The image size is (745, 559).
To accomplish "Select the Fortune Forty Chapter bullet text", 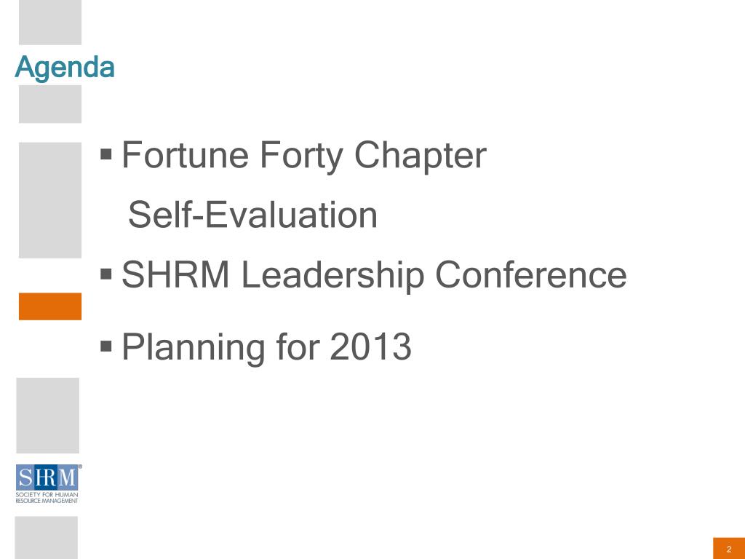I will click(304, 155).
